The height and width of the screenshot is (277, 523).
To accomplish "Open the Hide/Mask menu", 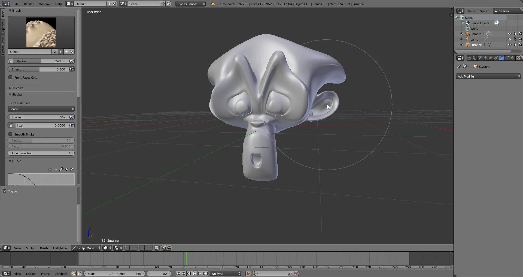I will point(60,248).
